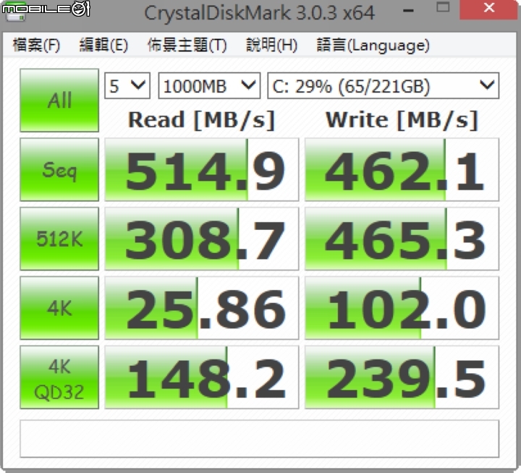Run all benchmarks with All button
The height and width of the screenshot is (473, 521).
pos(59,101)
